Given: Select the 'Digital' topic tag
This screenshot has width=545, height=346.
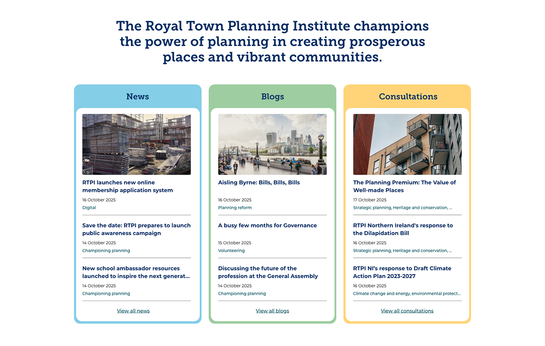Looking at the screenshot, I should [89, 208].
